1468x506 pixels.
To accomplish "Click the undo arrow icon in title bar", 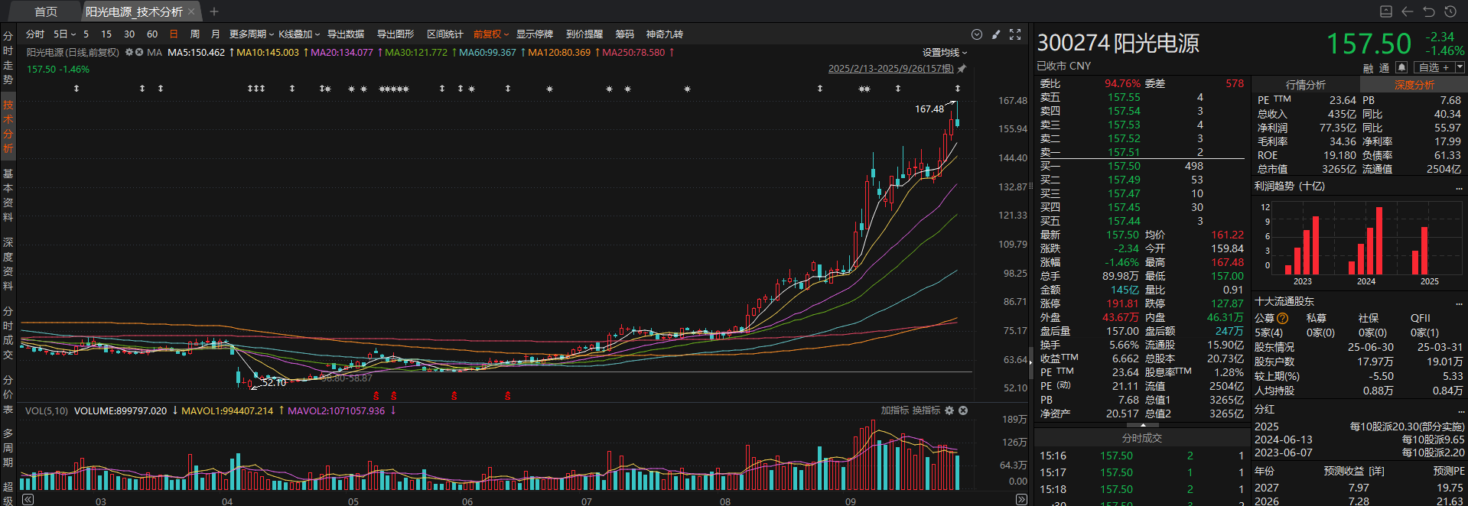I will [x=1429, y=11].
